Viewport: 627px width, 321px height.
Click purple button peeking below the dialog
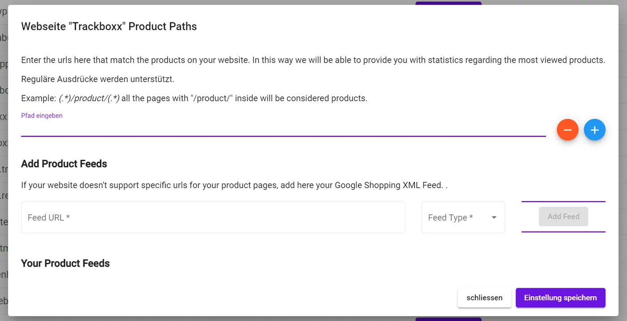(448, 319)
